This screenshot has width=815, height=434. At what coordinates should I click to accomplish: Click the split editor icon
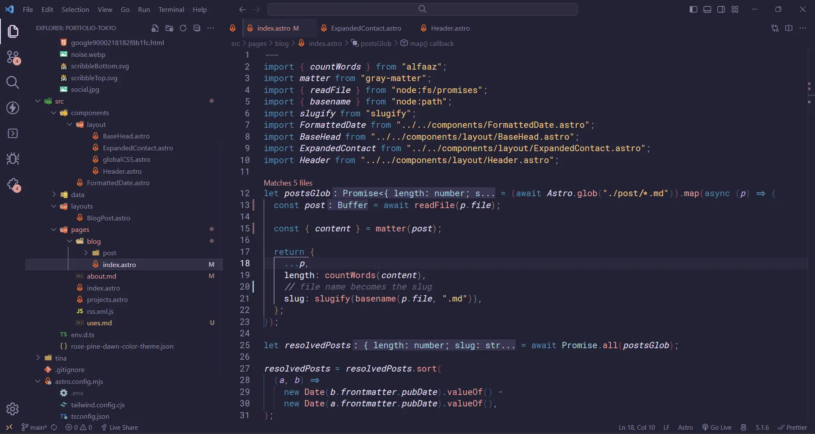[789, 28]
